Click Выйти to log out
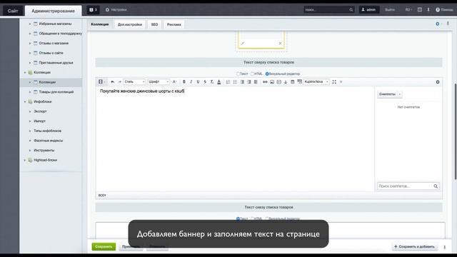This screenshot has height=257, width=457. tap(390, 9)
